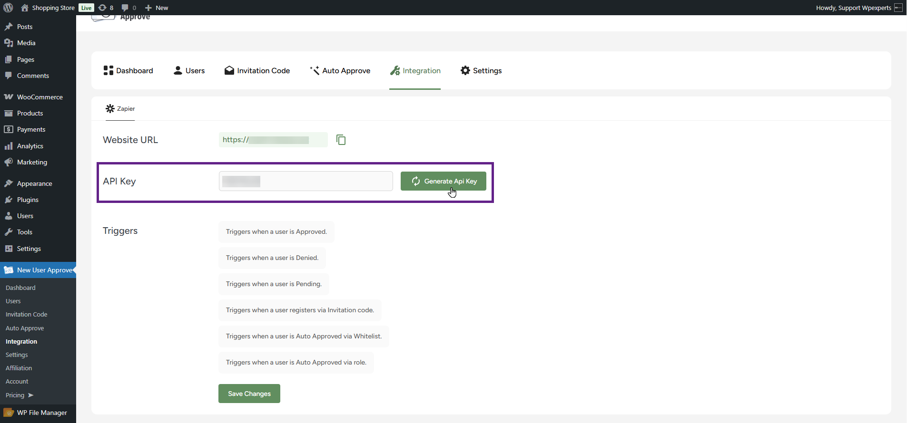Click the WordPress logo in the admin bar

point(8,8)
